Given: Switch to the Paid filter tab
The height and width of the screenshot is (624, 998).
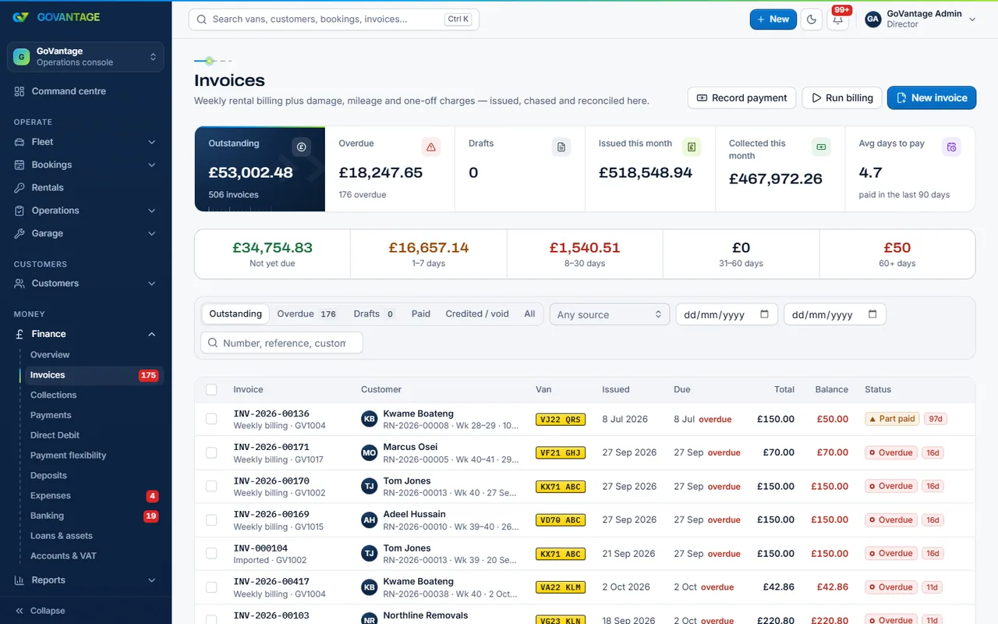Looking at the screenshot, I should pos(421,314).
